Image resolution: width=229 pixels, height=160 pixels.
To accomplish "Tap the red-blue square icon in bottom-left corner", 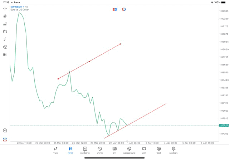I will 5,140.
